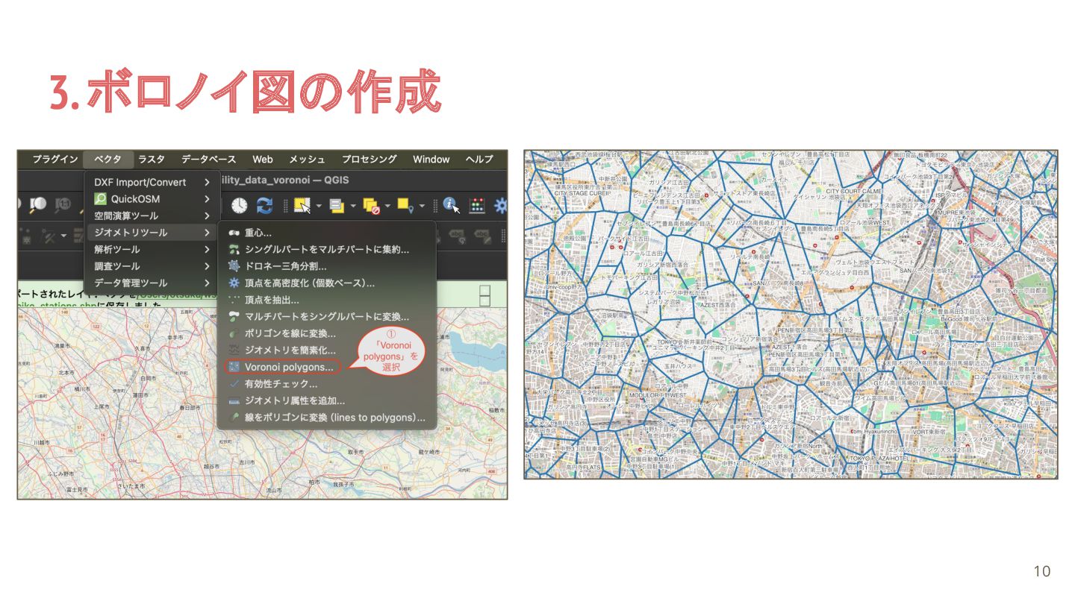Choose マルチパートをシングルパートに変換...
Screen dimensions: 1075x604
pyautogui.click(x=325, y=317)
